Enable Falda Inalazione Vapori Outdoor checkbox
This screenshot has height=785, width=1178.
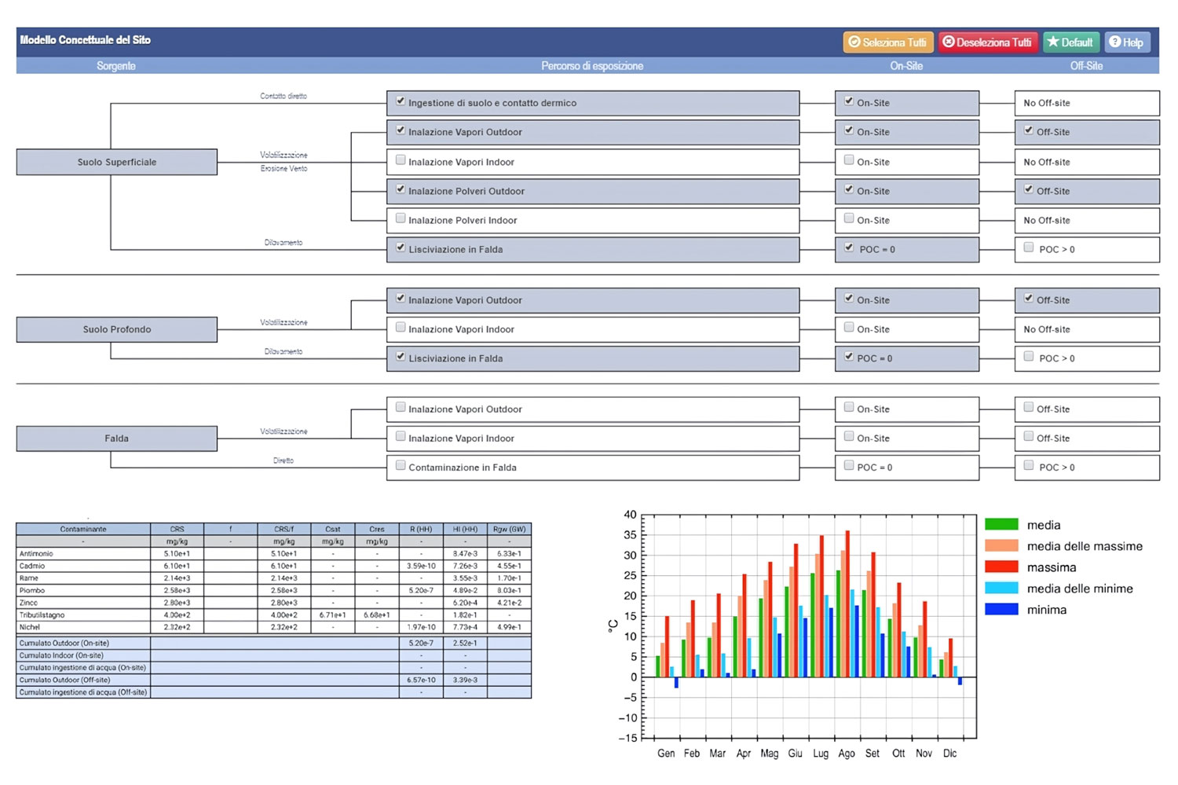tap(401, 408)
